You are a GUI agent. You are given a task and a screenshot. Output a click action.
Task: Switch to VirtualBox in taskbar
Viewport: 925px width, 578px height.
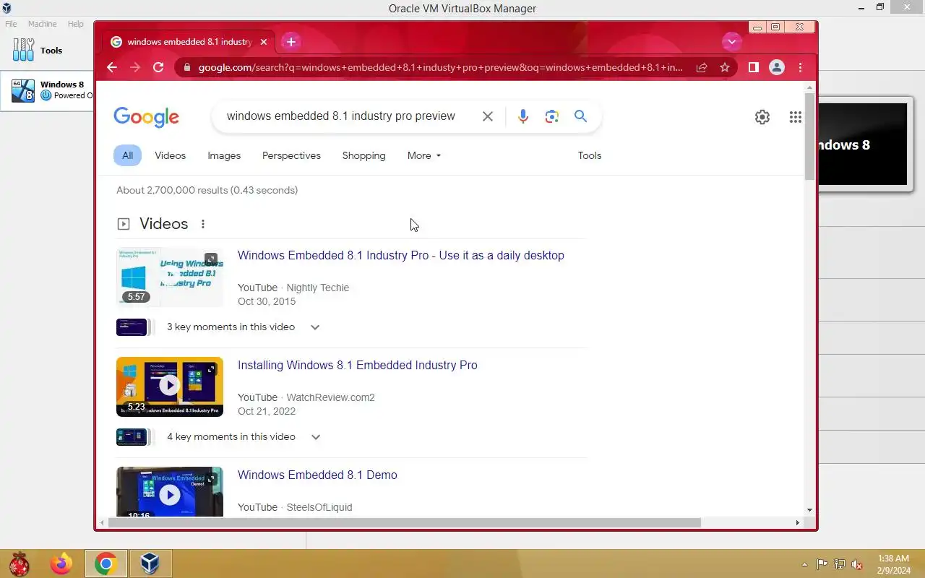150,564
